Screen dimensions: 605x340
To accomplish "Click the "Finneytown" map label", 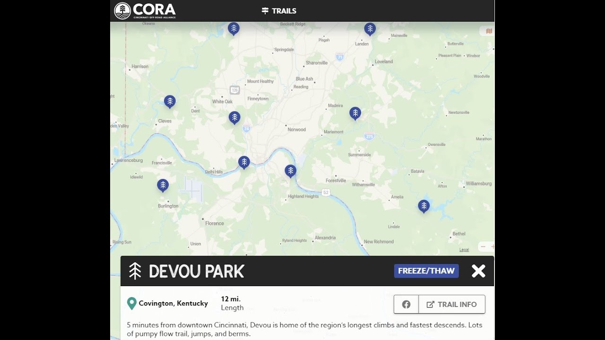I will tap(258, 99).
